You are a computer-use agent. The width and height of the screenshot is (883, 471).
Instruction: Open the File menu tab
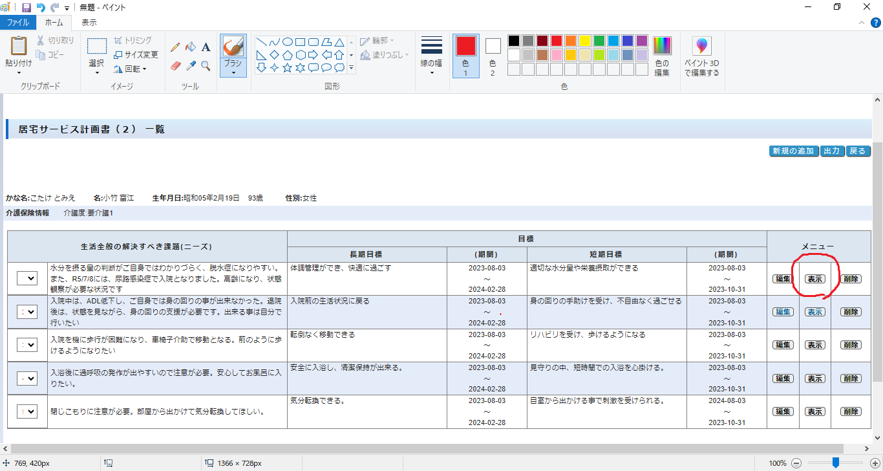(18, 23)
